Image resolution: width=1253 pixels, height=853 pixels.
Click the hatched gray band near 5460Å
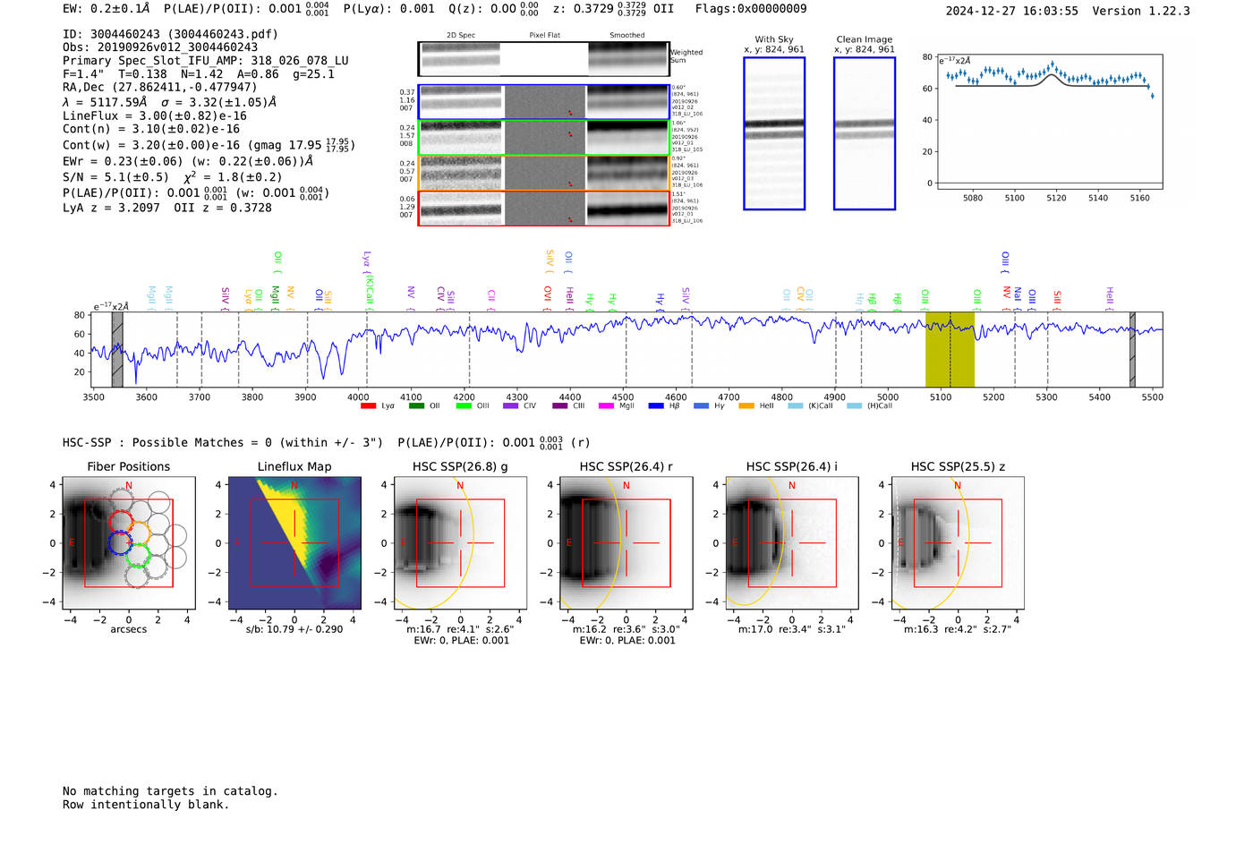(x=1132, y=349)
